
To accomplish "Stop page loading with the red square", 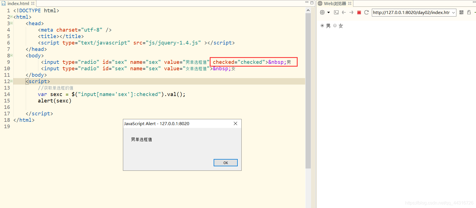I will [359, 12].
